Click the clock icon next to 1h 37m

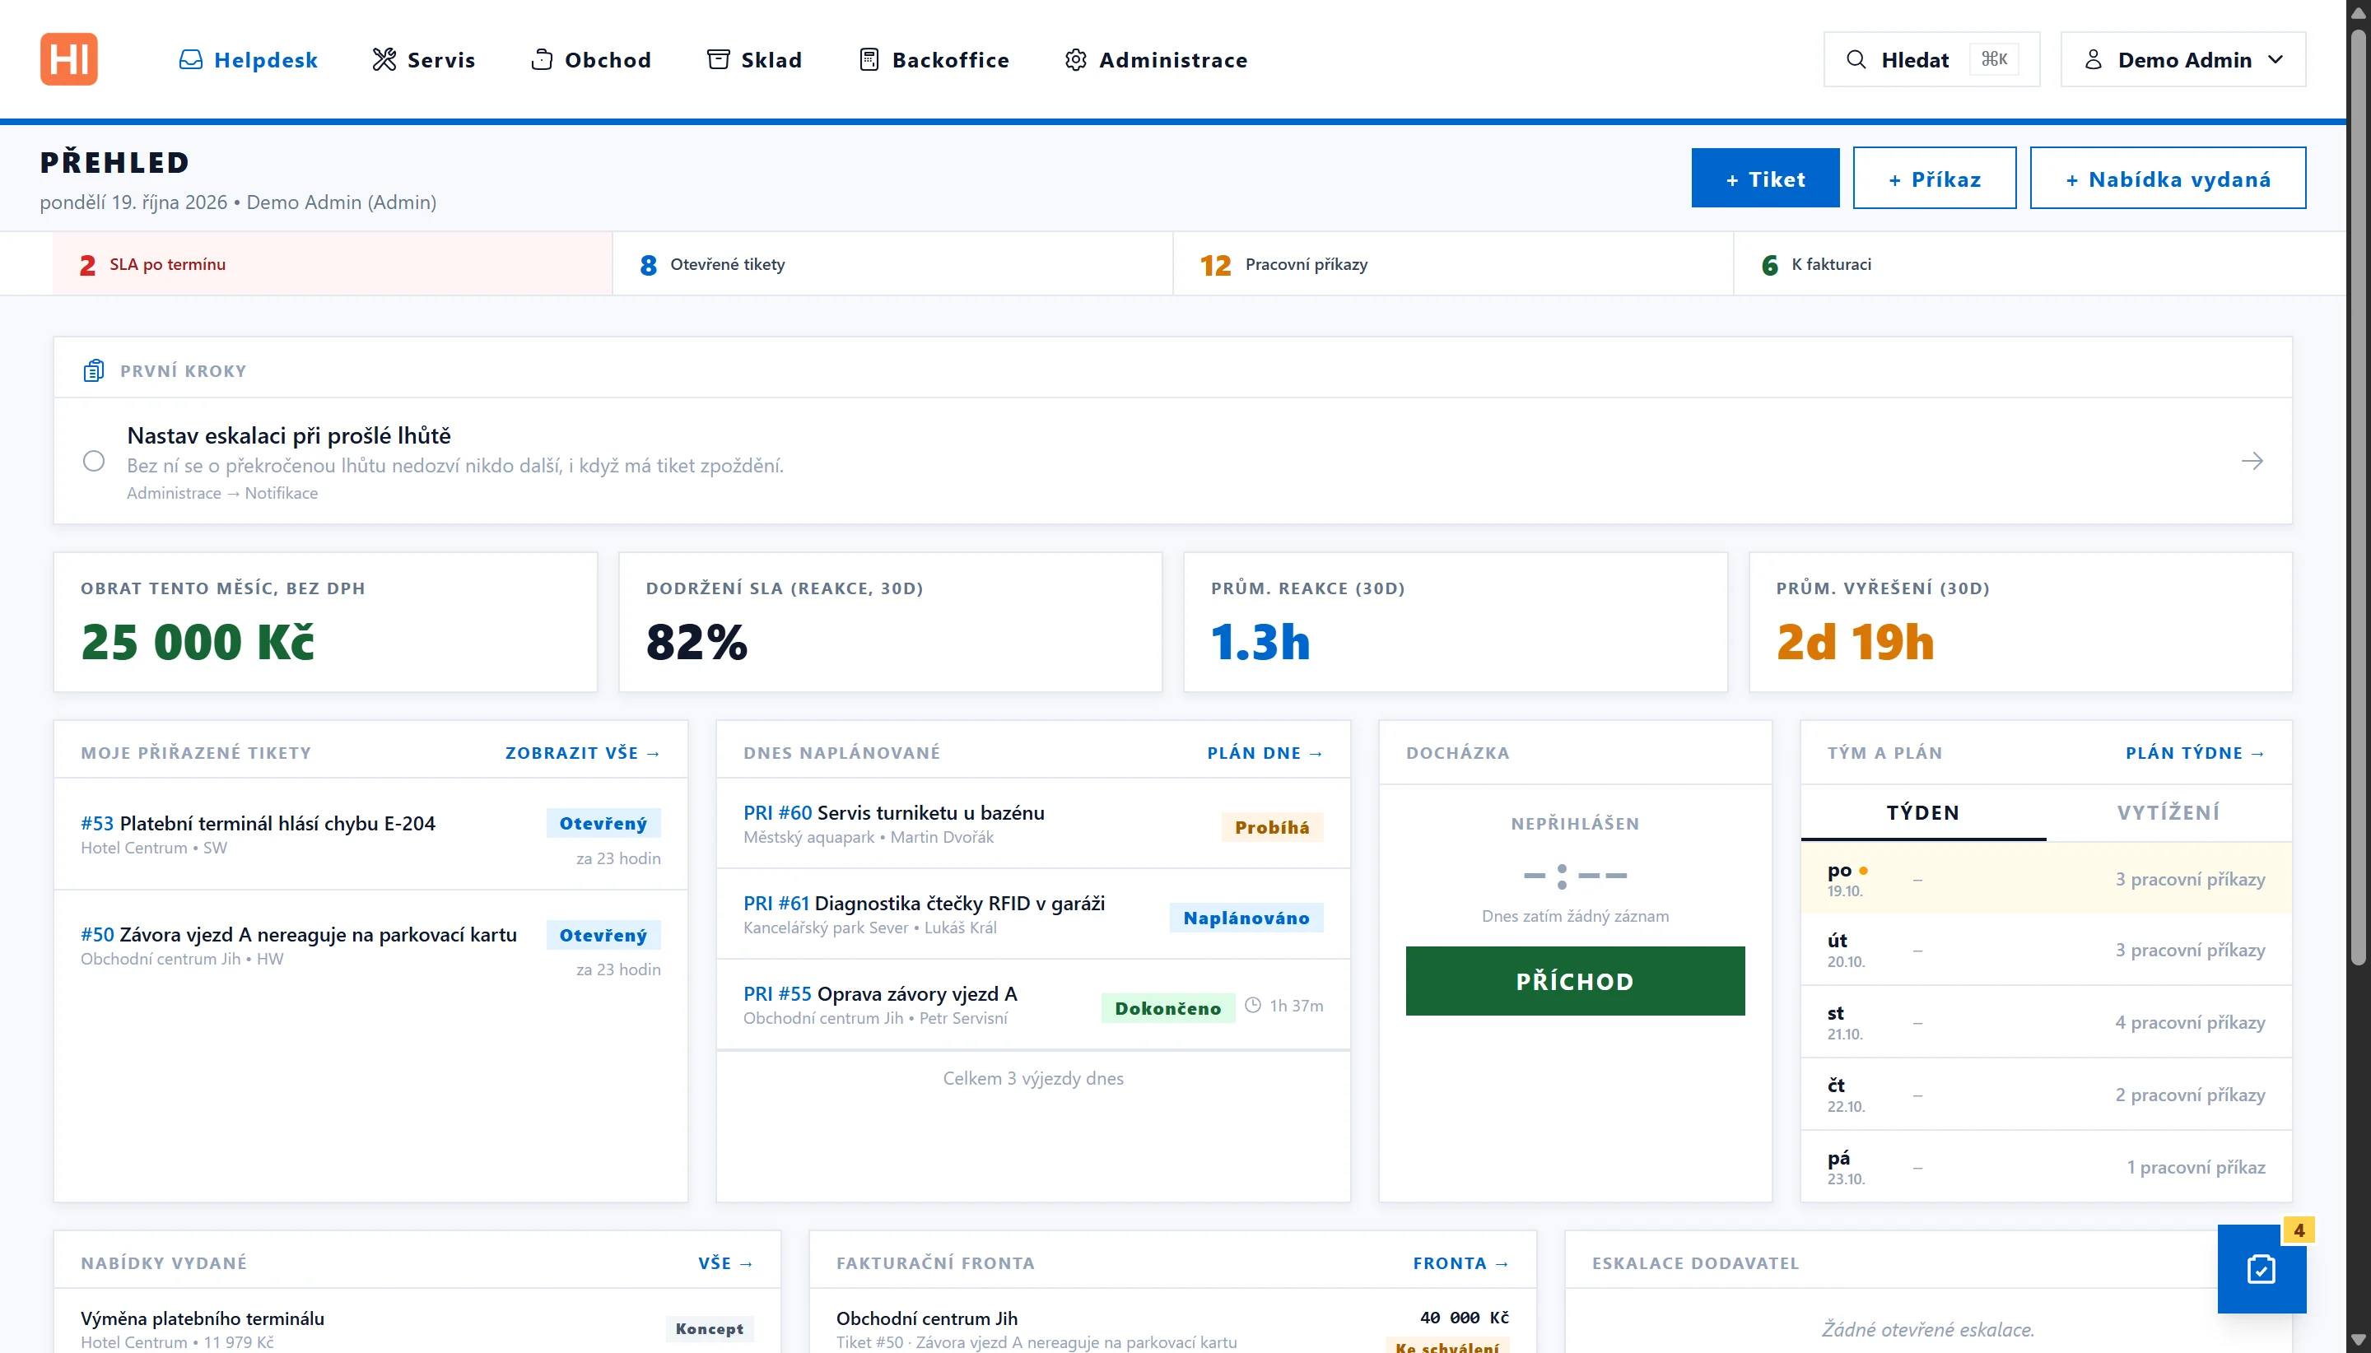pos(1252,1005)
